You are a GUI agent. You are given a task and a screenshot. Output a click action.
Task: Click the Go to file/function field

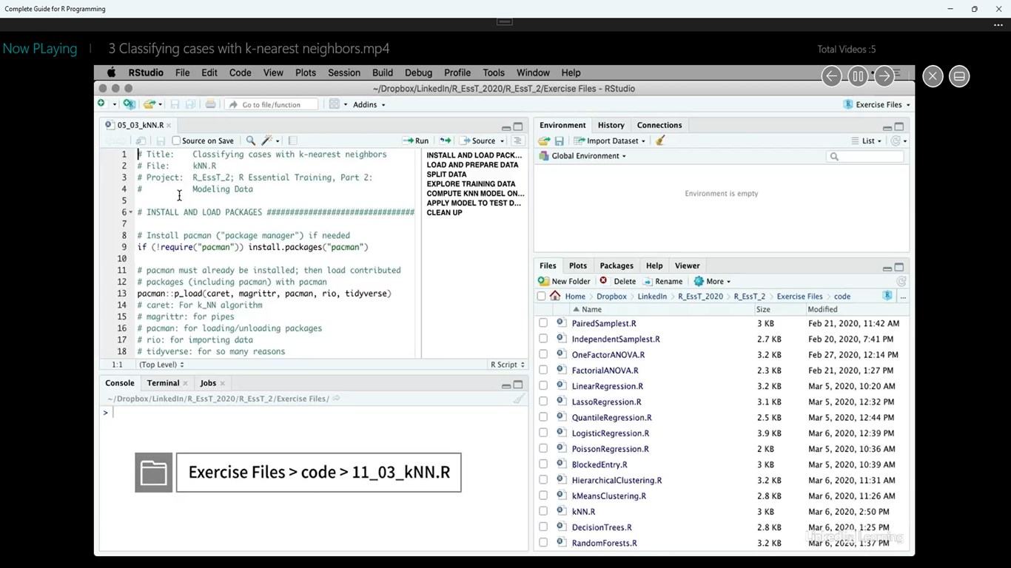(272, 104)
